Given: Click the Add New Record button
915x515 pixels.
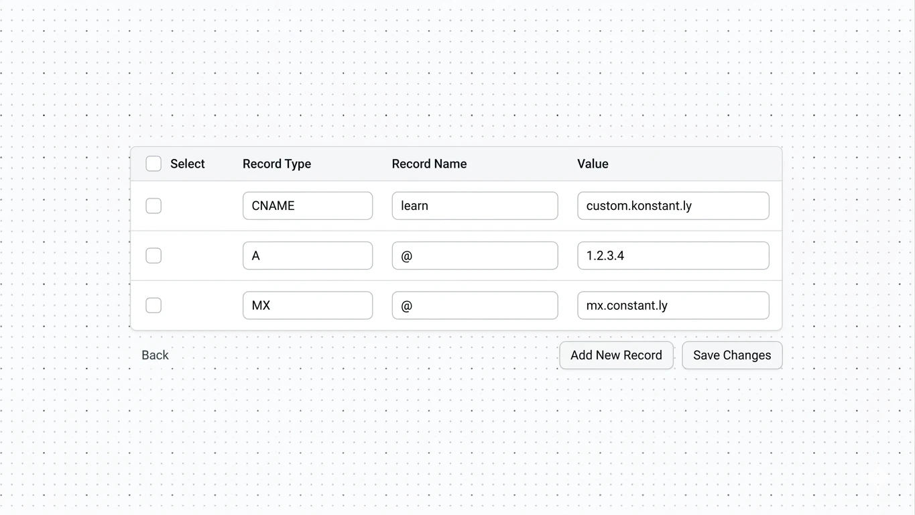Looking at the screenshot, I should click(616, 355).
